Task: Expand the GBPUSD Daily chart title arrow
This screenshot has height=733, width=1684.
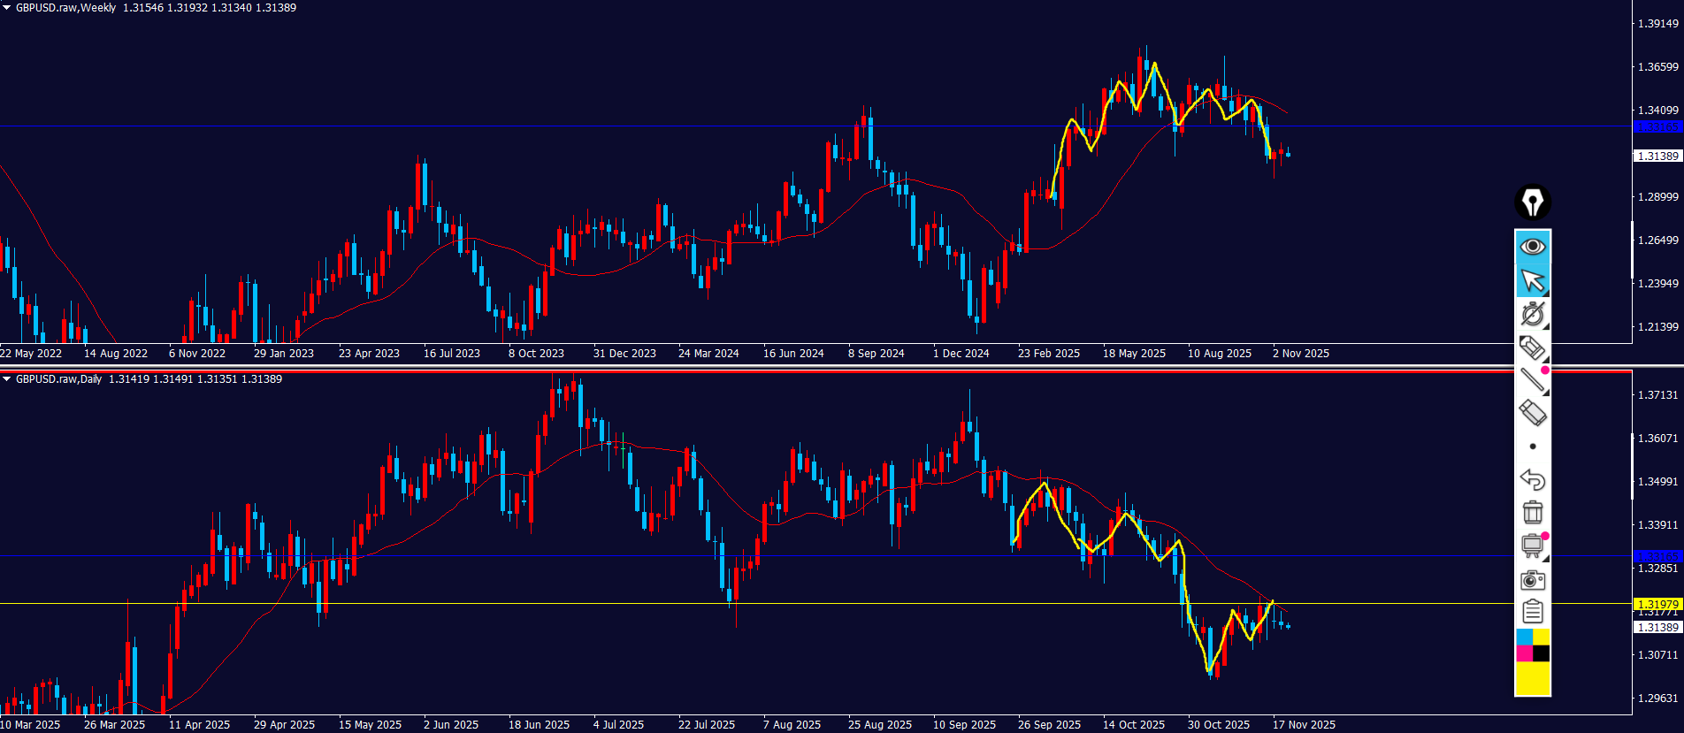Action: click(7, 379)
